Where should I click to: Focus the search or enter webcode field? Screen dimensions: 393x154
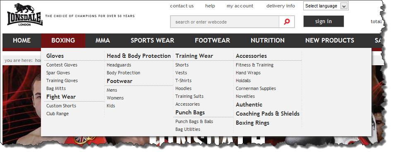[225, 22]
